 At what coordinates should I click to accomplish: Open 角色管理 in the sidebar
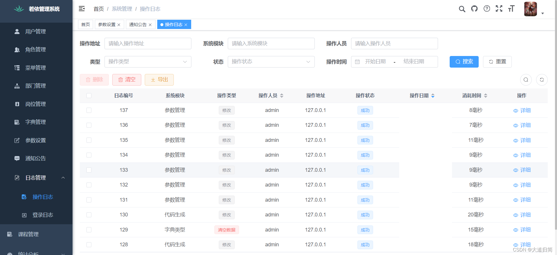pyautogui.click(x=36, y=50)
